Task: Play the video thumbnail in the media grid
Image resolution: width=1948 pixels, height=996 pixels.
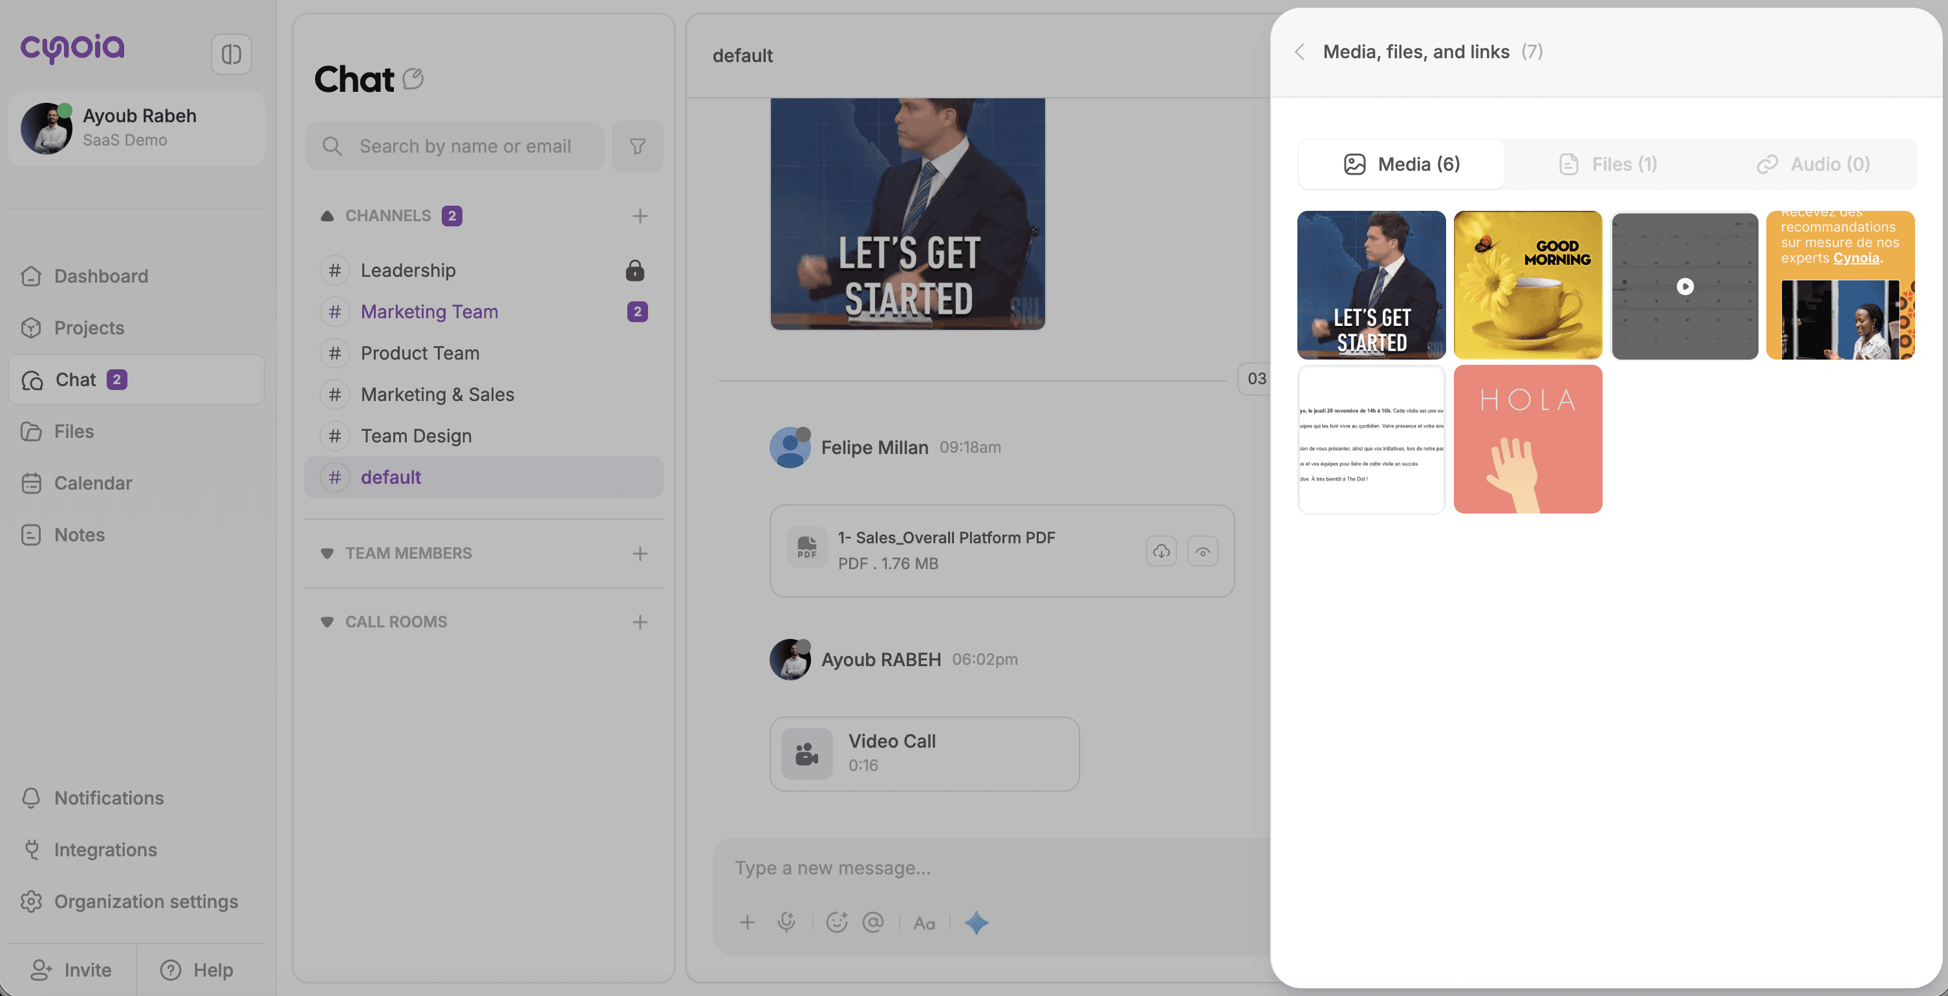Action: point(1685,286)
